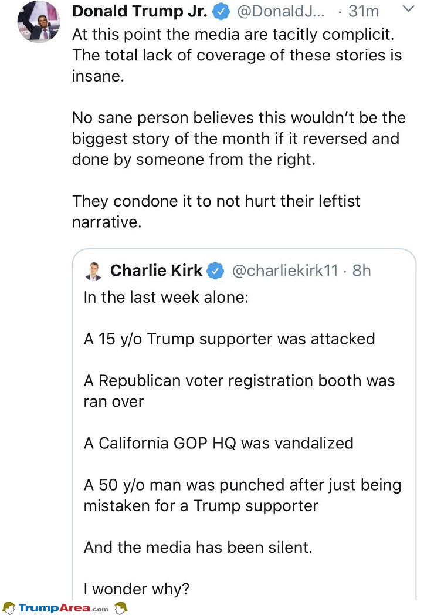Click the "And the media has been silent." line
Screen dimensions: 434x615
[198, 547]
